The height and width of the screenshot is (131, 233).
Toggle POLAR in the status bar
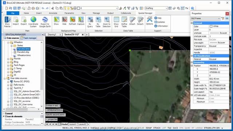coord(141,128)
